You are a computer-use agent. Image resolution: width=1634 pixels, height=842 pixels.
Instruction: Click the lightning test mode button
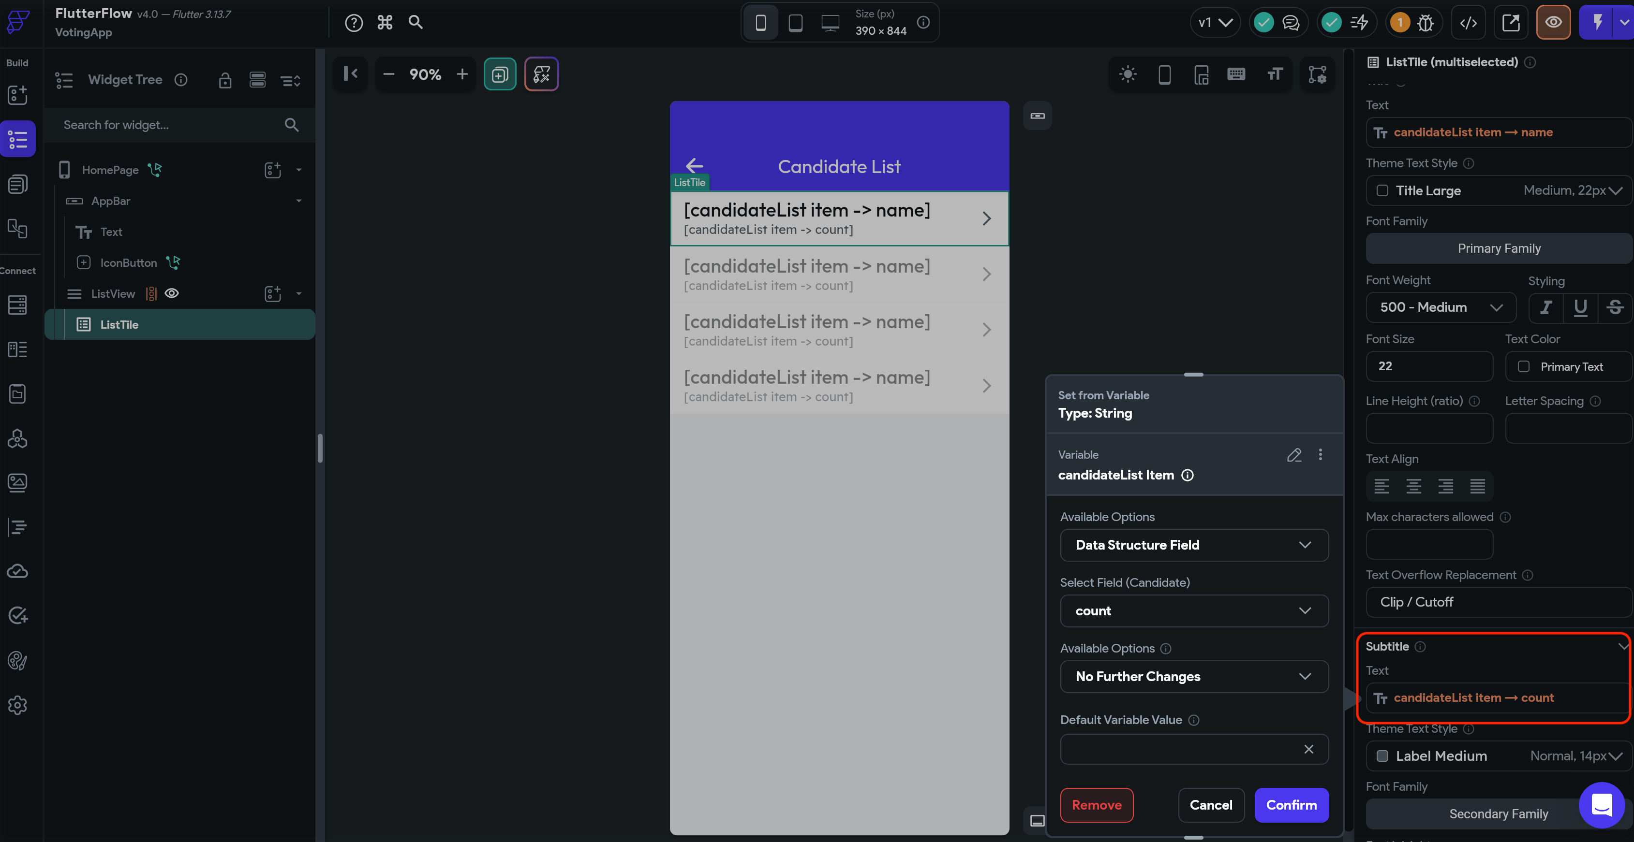click(x=1597, y=23)
